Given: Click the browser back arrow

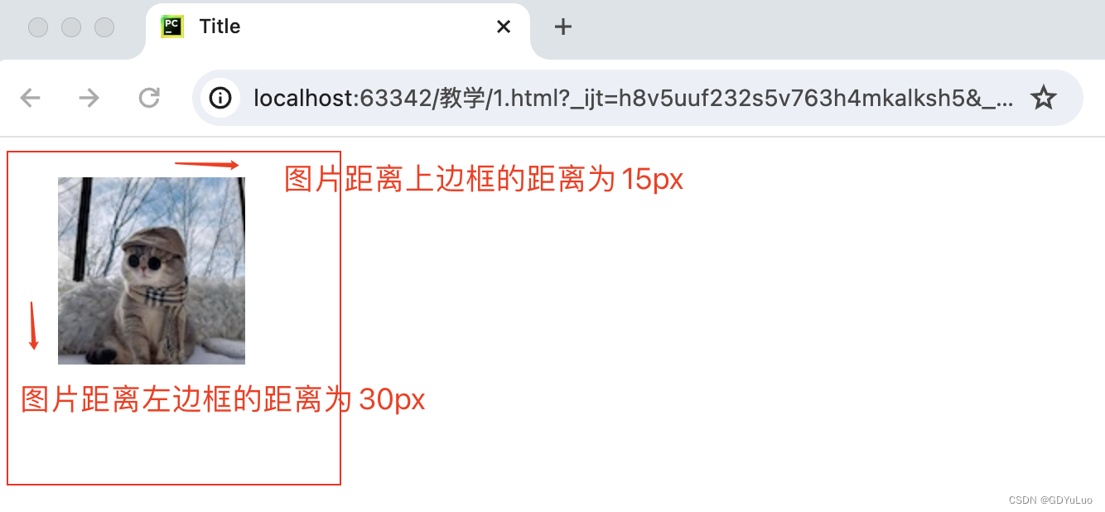Looking at the screenshot, I should tap(31, 98).
